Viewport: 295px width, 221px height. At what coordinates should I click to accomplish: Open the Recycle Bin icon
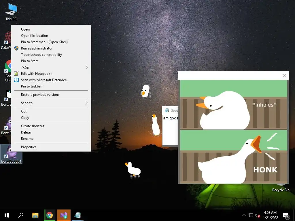(x=281, y=188)
